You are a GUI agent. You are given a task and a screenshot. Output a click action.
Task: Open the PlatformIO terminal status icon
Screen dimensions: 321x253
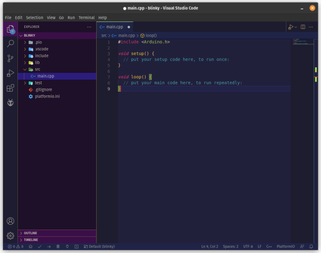tap(77, 247)
